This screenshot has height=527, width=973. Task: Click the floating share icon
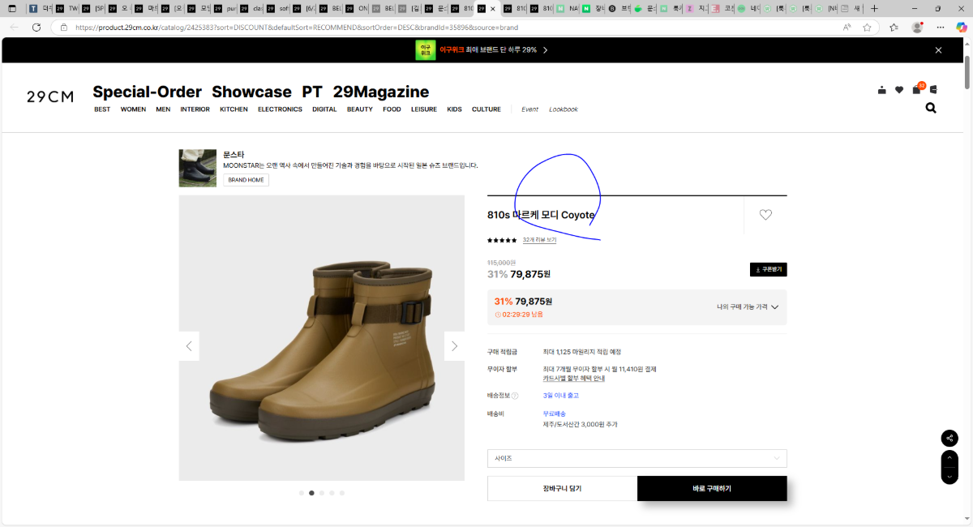pos(949,439)
